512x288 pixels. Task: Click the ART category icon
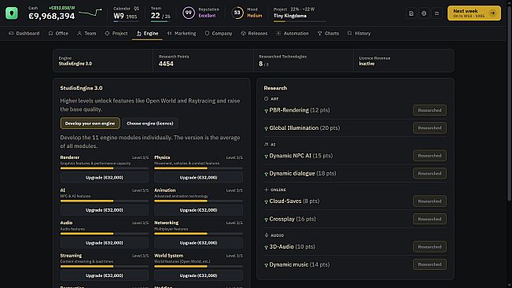[x=266, y=98]
